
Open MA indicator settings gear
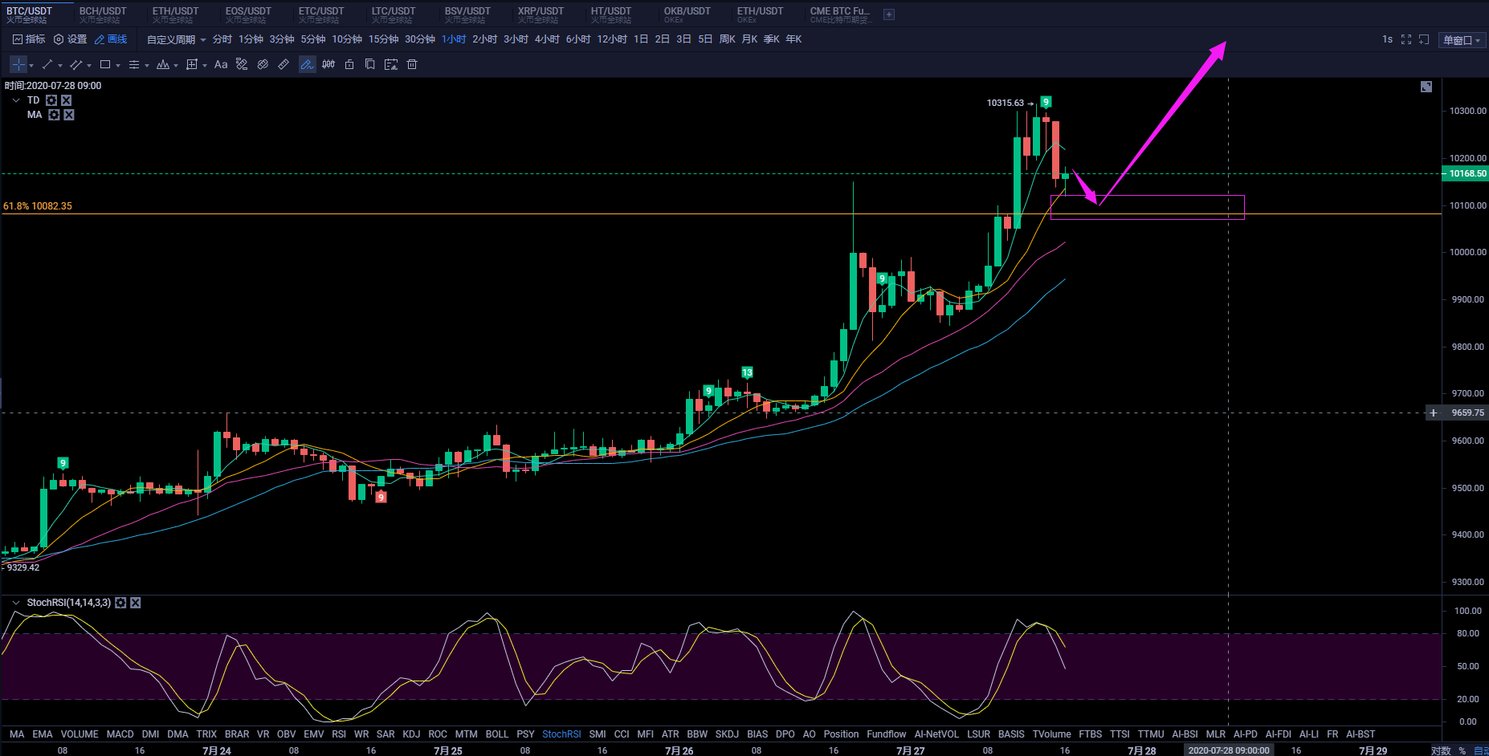pyautogui.click(x=54, y=115)
